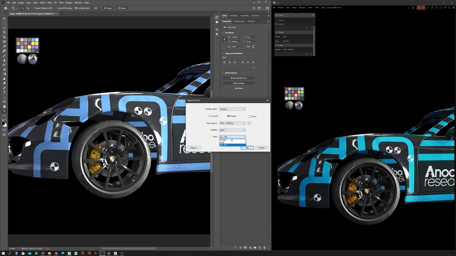Collapse the Transform section in Properties

(223, 33)
